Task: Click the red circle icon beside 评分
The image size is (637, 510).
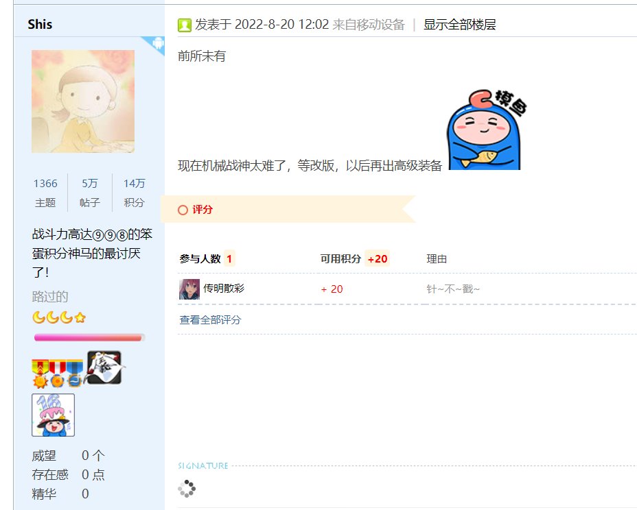Action: point(183,210)
